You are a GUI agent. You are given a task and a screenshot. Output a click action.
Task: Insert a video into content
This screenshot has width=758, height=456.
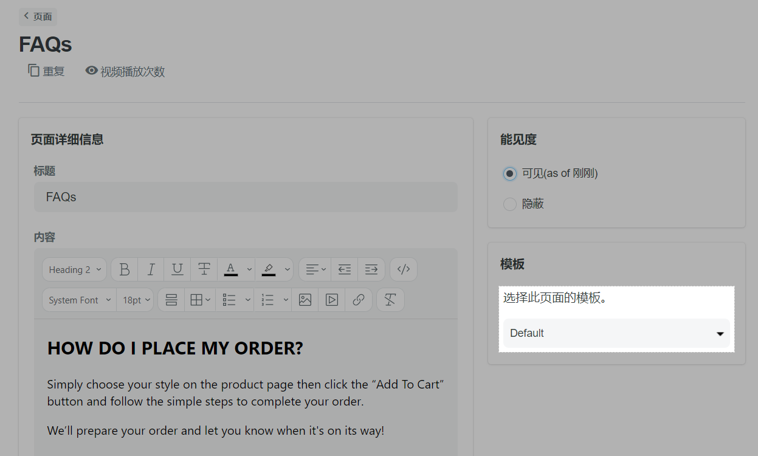point(332,300)
